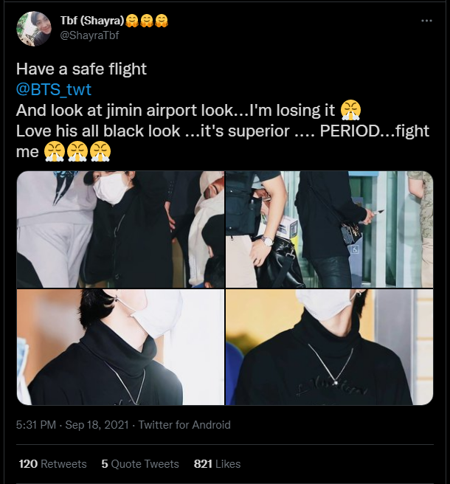Click the first huffing emoji after 'me'
This screenshot has width=450, height=484.
[x=55, y=151]
